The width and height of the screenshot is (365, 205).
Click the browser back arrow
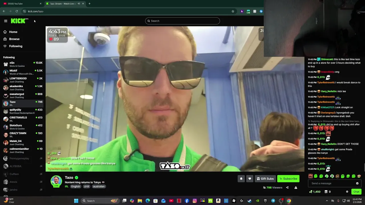(4, 11)
